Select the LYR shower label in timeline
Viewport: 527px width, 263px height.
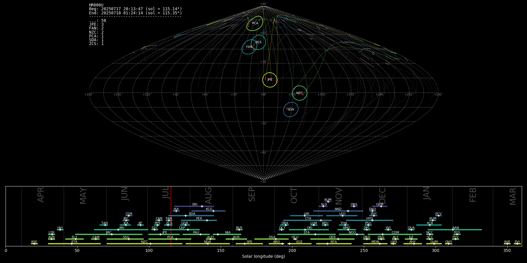coord(52,233)
